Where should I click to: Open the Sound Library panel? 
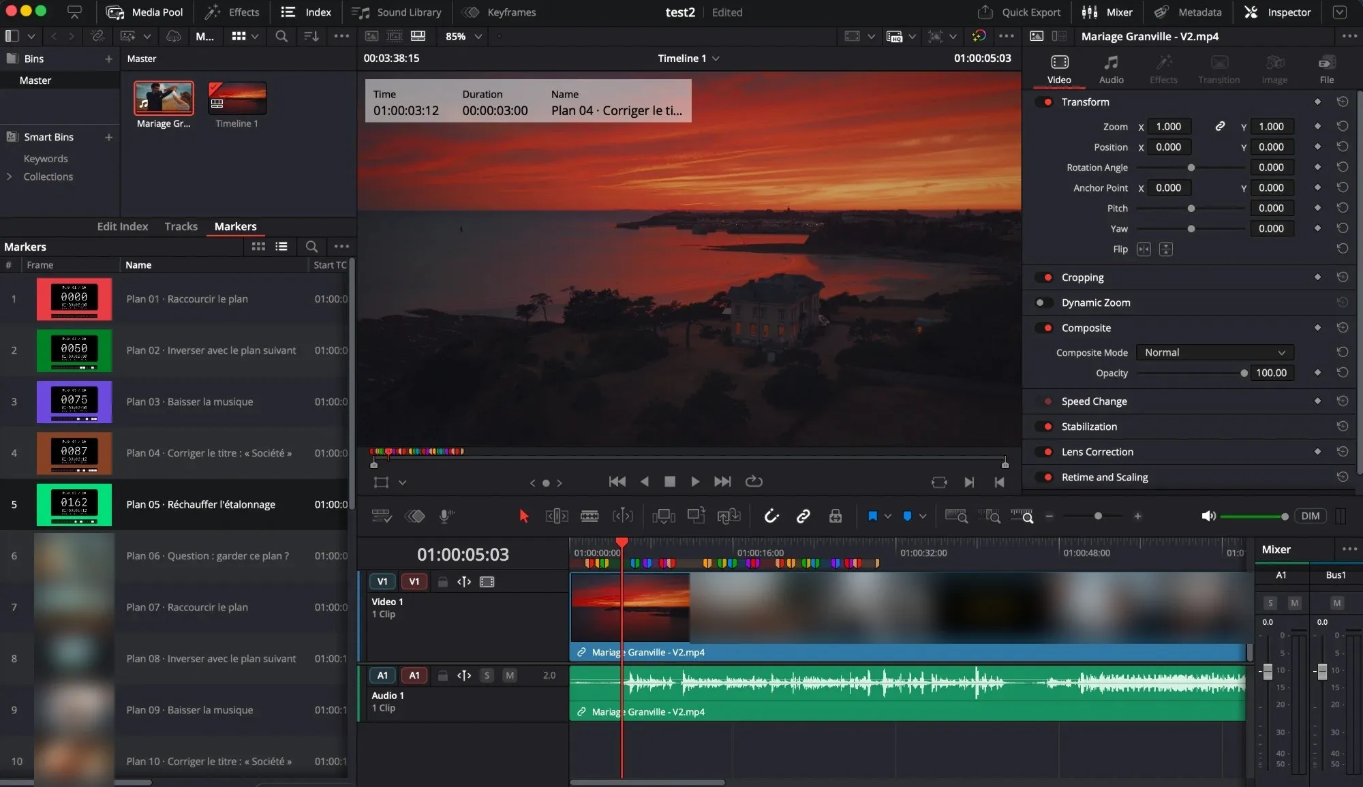(x=396, y=12)
